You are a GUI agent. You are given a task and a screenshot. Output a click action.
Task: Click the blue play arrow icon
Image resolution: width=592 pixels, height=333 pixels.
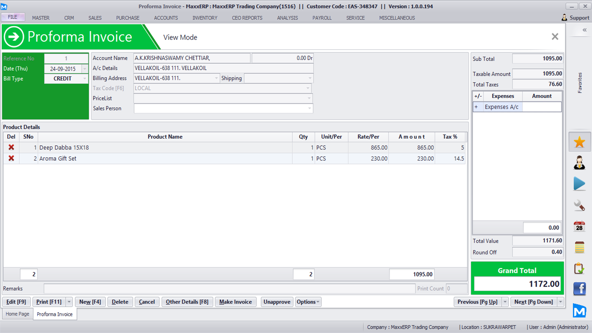coord(579,184)
